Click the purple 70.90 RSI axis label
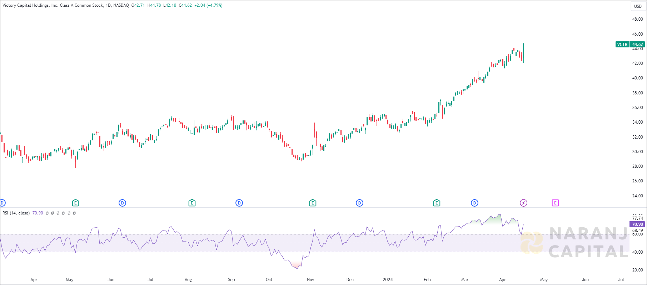The height and width of the screenshot is (285, 647). tap(637, 224)
